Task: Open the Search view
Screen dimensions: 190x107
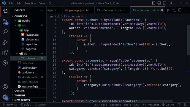Action: (5, 32)
